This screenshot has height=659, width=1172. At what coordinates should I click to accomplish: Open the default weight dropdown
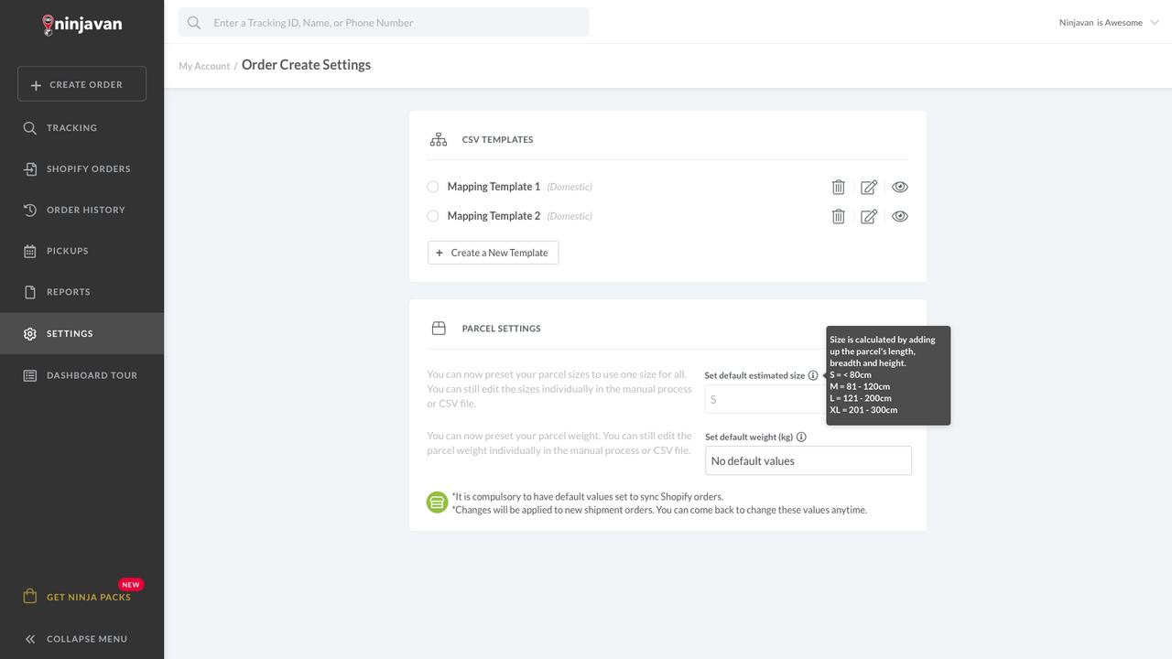coord(808,460)
